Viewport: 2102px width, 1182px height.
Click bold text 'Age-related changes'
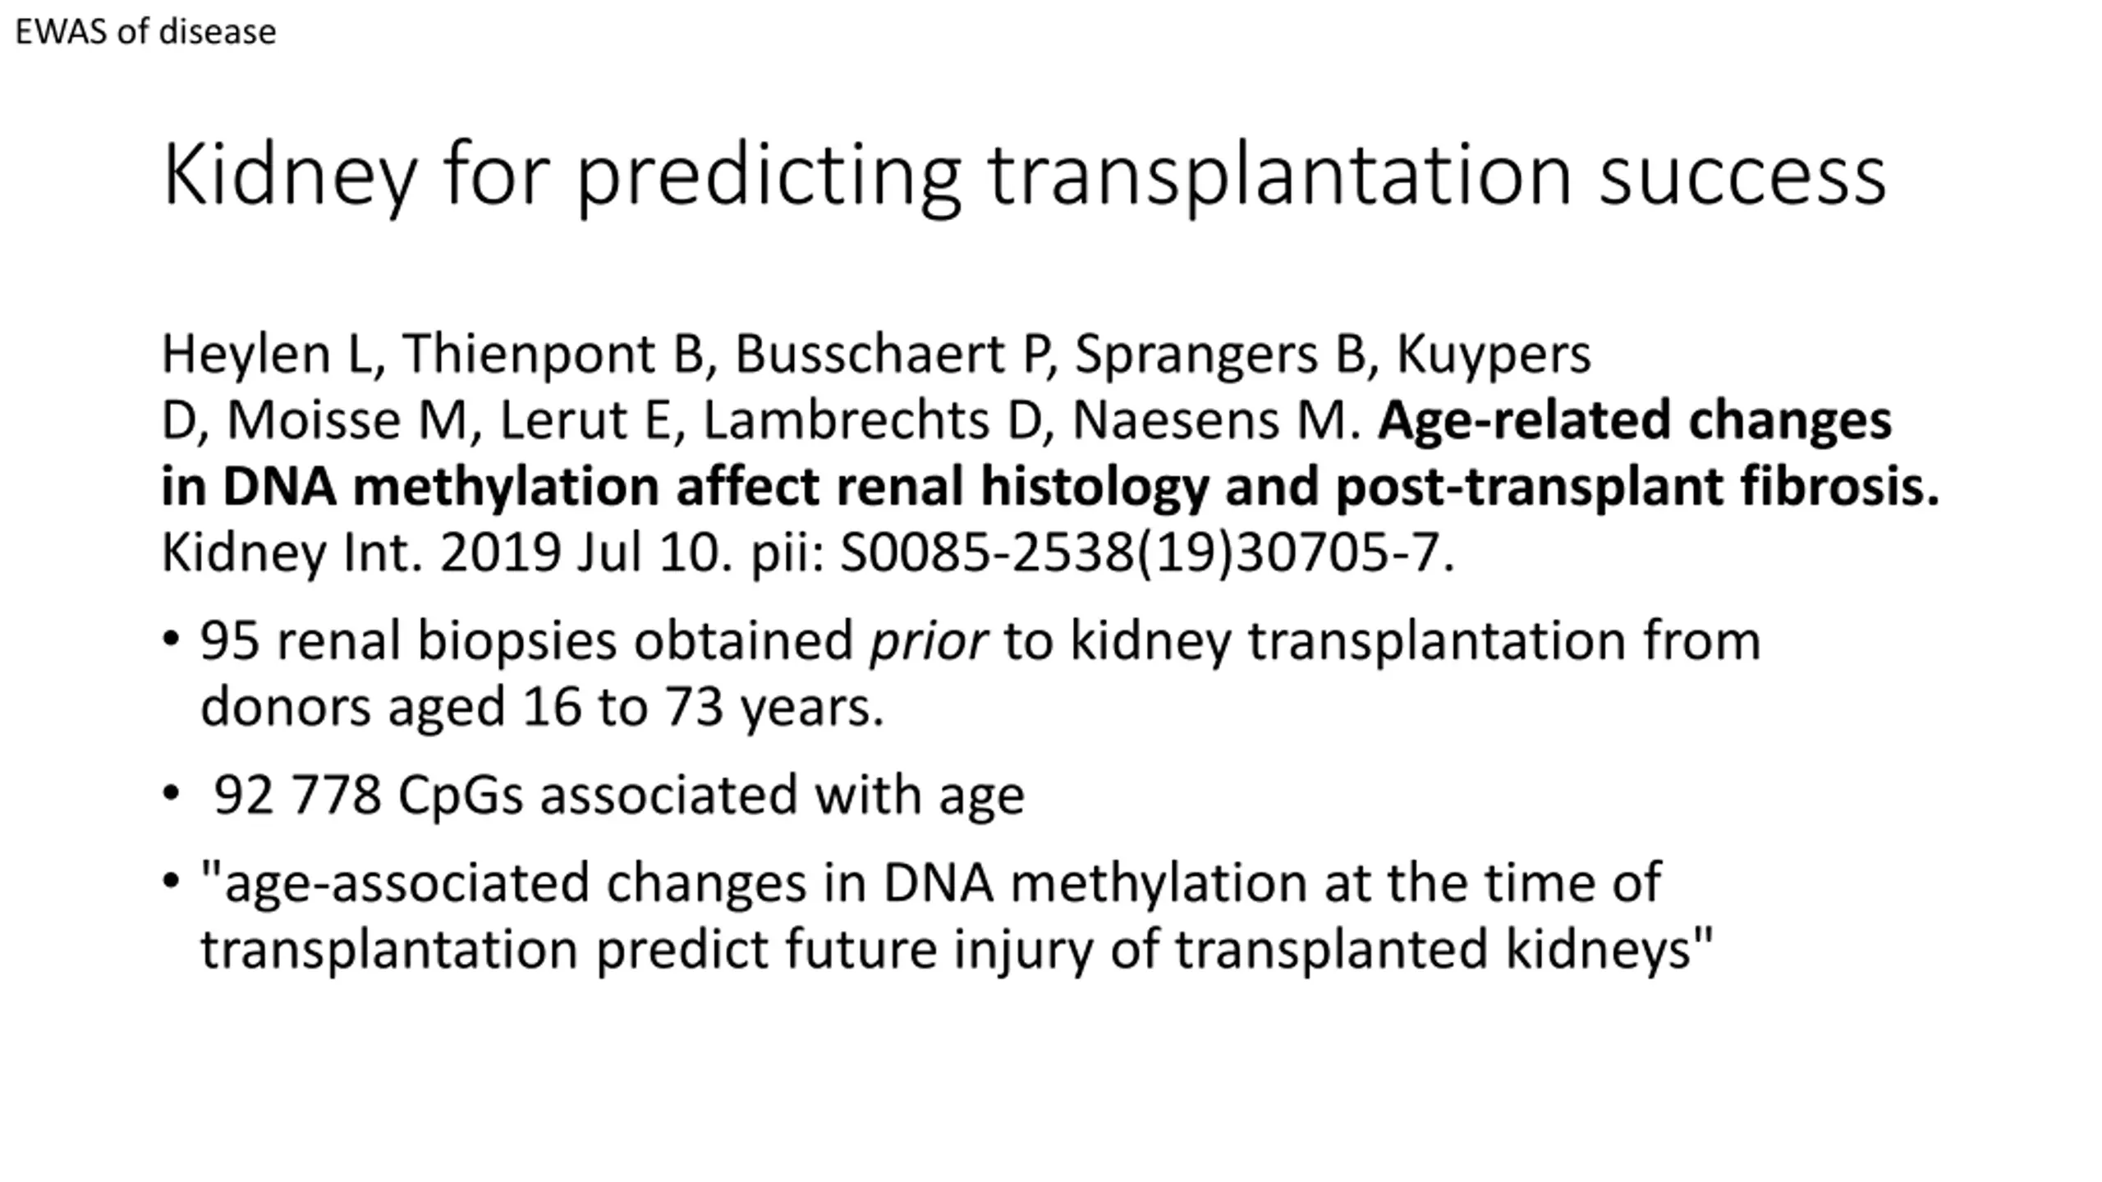[1635, 421]
